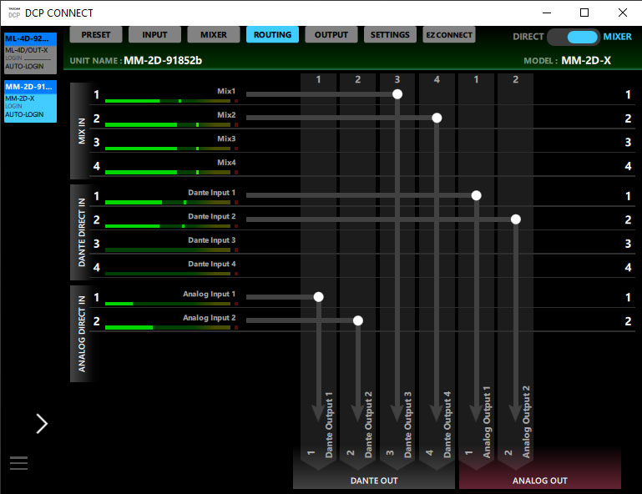Click the Mix1 to Dante Output 3 routing node

coord(397,94)
